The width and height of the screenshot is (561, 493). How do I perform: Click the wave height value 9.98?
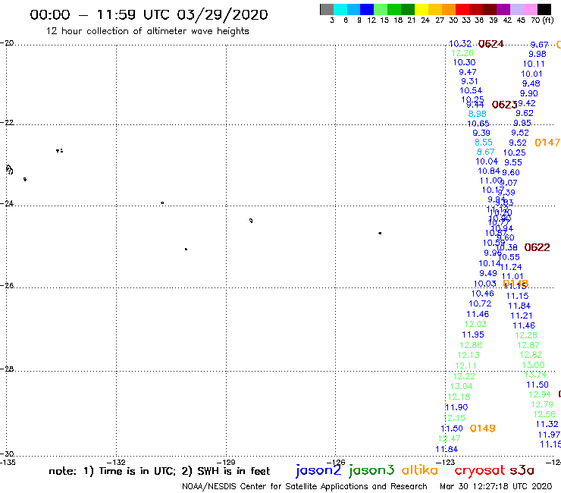coord(537,54)
